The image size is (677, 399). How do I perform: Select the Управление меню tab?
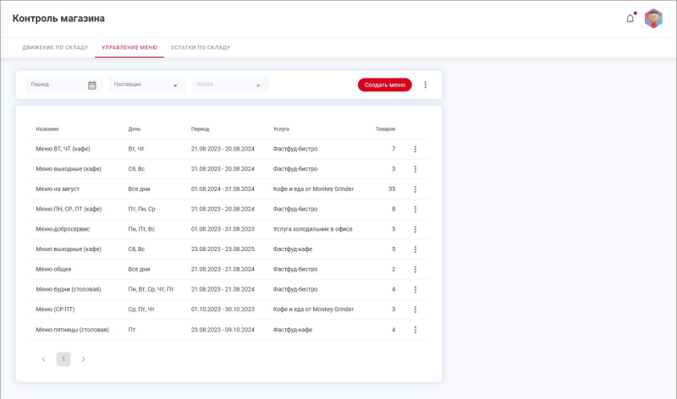tap(129, 47)
